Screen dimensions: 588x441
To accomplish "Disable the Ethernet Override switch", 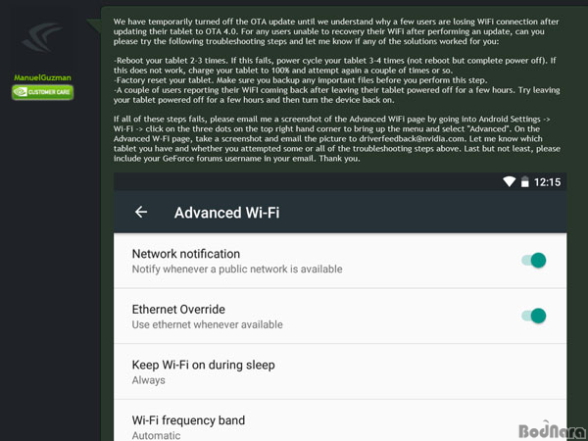I will pyautogui.click(x=534, y=316).
